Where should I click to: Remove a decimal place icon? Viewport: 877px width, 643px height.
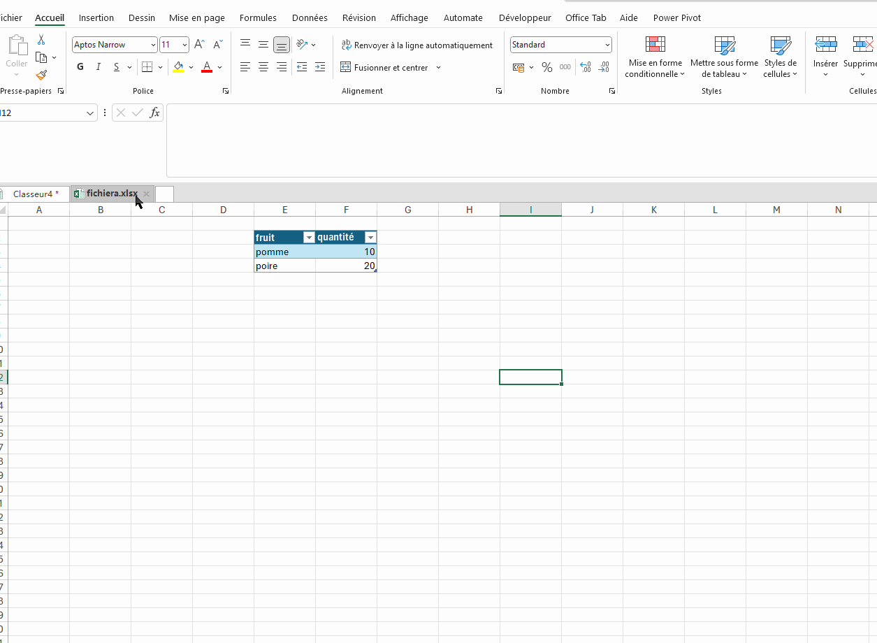604,67
